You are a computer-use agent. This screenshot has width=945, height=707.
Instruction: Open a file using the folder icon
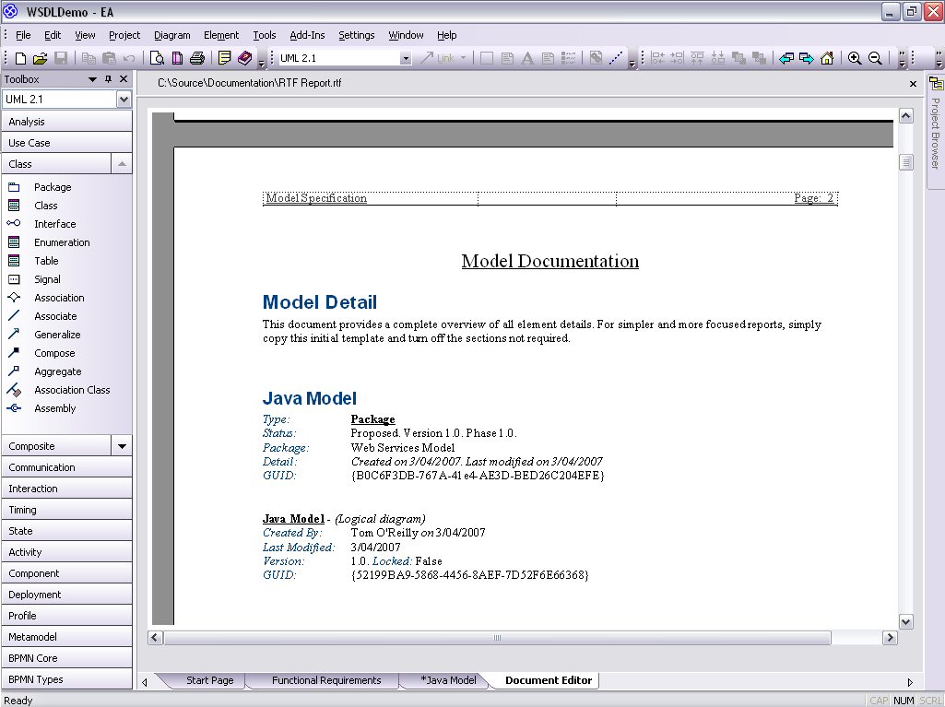[40, 58]
